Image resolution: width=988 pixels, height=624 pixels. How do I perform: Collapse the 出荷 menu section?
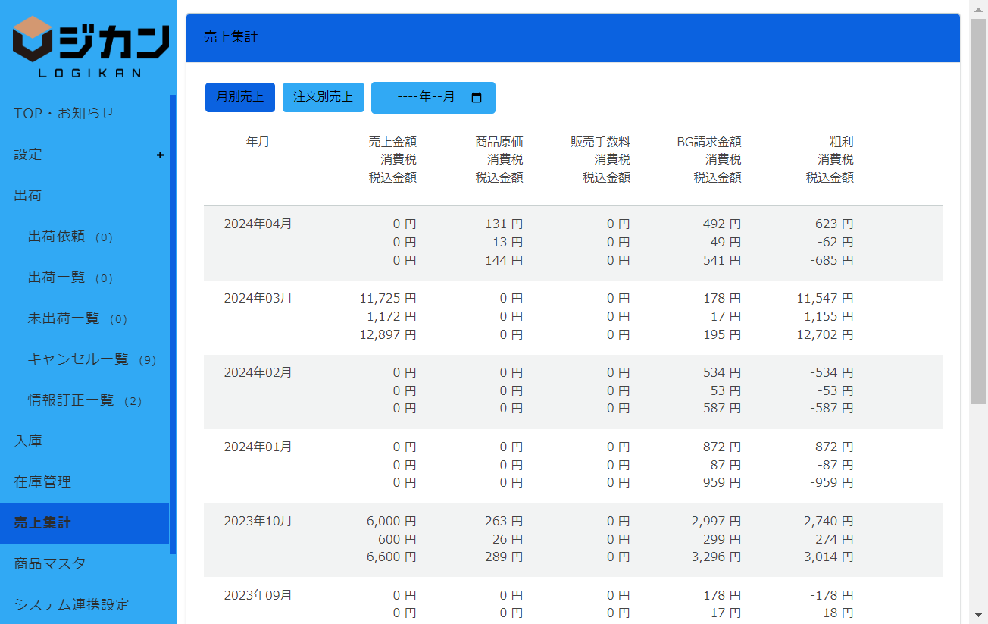pyautogui.click(x=28, y=196)
